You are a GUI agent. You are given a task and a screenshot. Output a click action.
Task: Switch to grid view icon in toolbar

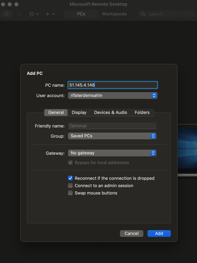click(x=7, y=14)
